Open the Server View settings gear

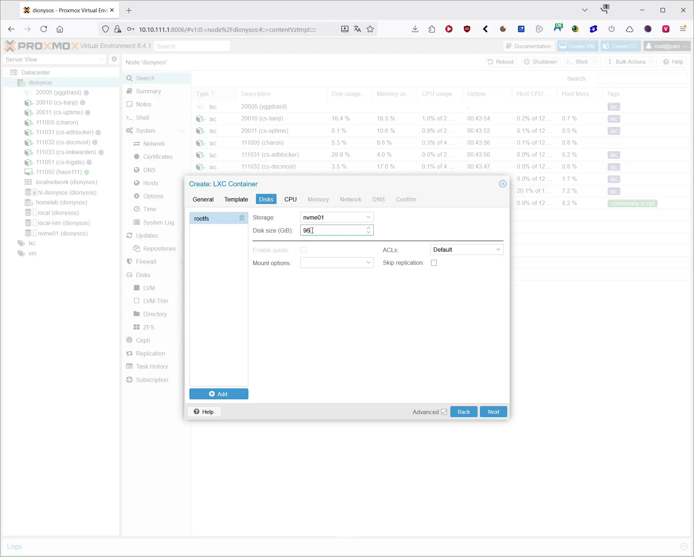[x=114, y=59]
